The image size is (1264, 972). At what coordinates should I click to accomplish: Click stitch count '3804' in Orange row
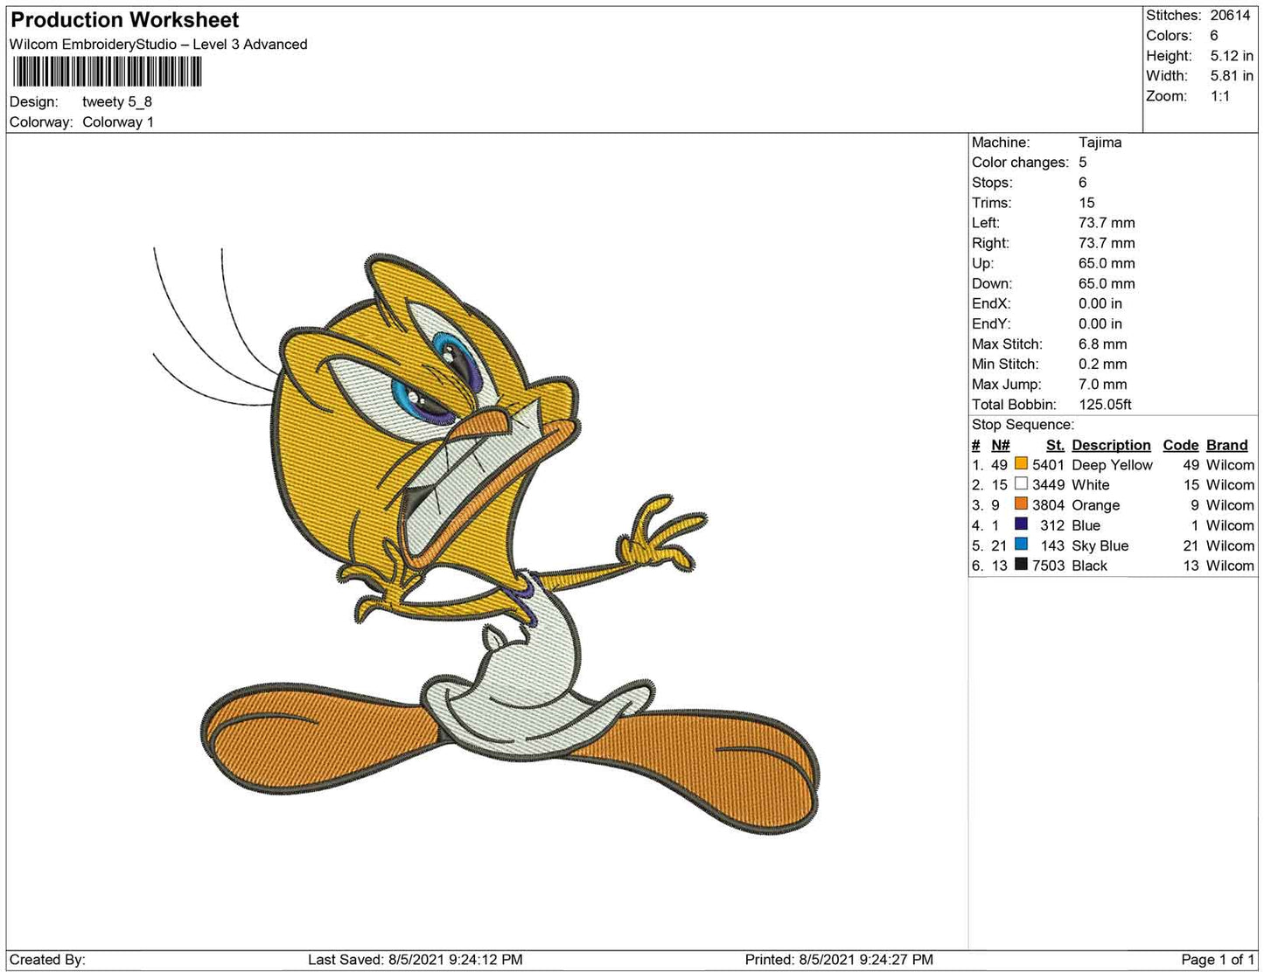pyautogui.click(x=1048, y=505)
